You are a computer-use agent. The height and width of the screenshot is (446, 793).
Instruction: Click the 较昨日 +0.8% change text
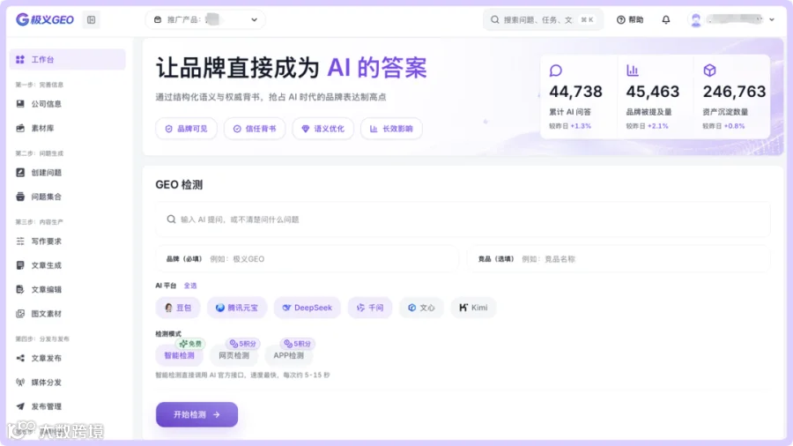723,126
